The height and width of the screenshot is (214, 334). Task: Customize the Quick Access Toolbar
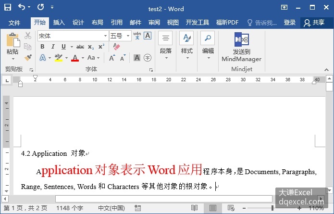pos(52,7)
